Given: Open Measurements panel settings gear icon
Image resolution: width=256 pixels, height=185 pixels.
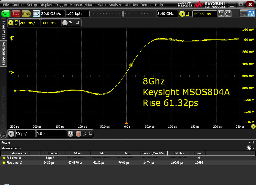Looking at the screenshot, I should [249, 148].
